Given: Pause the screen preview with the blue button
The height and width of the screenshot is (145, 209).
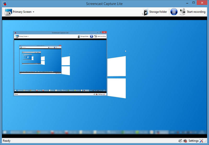Looking at the screenshot, I should (174, 12).
